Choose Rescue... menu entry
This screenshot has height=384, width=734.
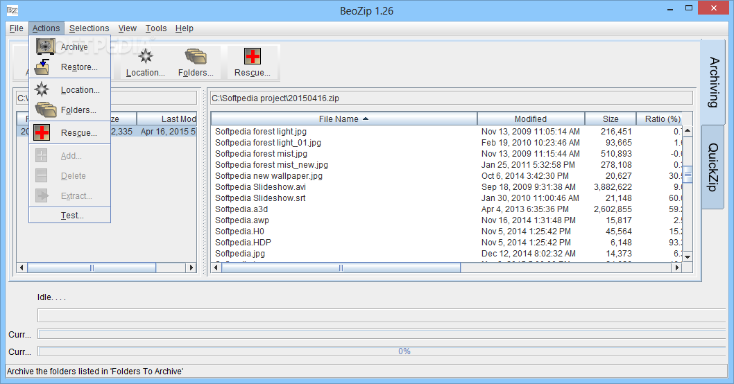[70, 133]
